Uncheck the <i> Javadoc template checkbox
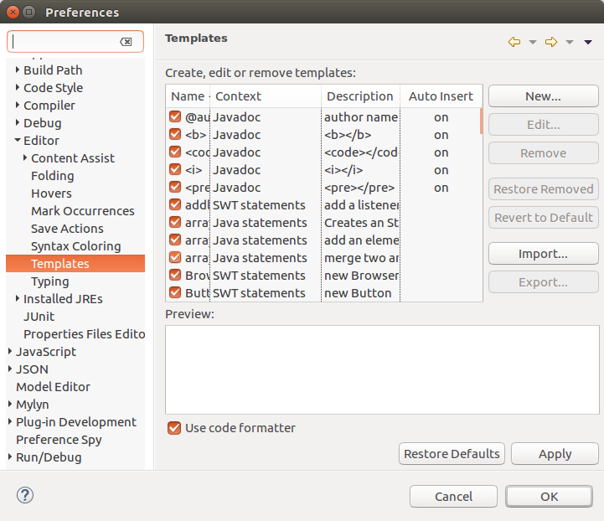This screenshot has height=521, width=604. (175, 169)
